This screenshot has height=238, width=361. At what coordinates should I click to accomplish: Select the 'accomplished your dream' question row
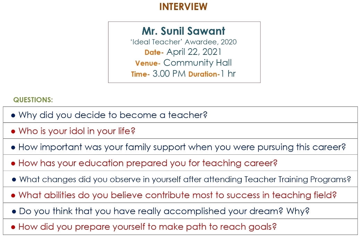(164, 211)
